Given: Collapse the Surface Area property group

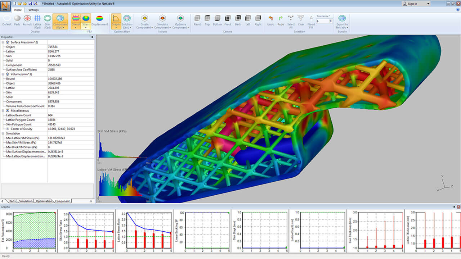Looking at the screenshot, I should pos(3,42).
